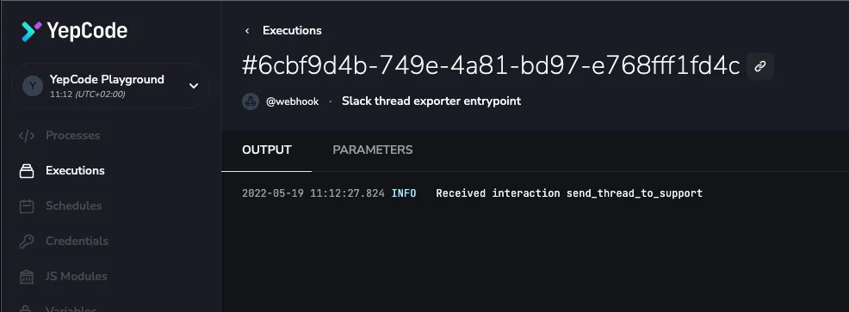Go back using the left chevron
849x312 pixels.
[247, 31]
